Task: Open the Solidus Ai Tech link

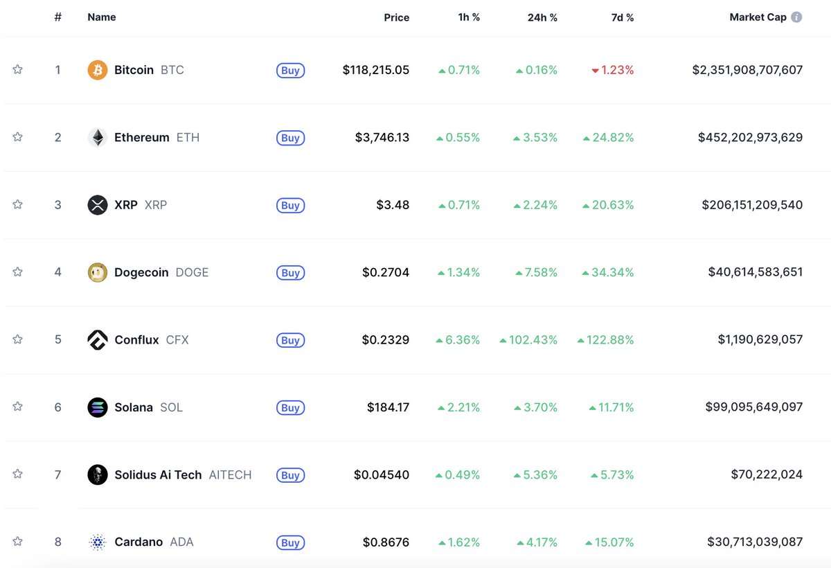Action: (158, 474)
